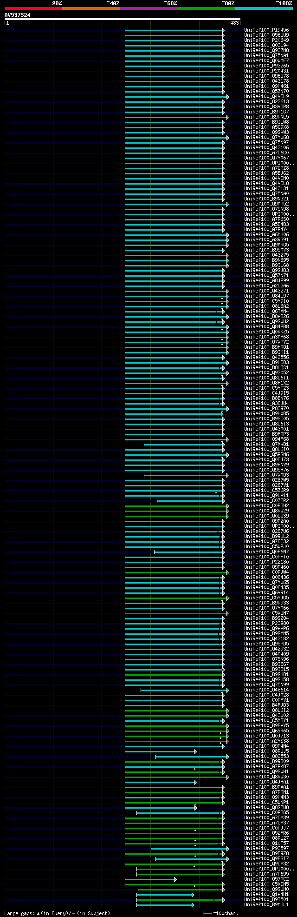297x917 pixels.
Task: Click hit label UniRef100_B9SMV3
Action: pyautogui.click(x=266, y=250)
